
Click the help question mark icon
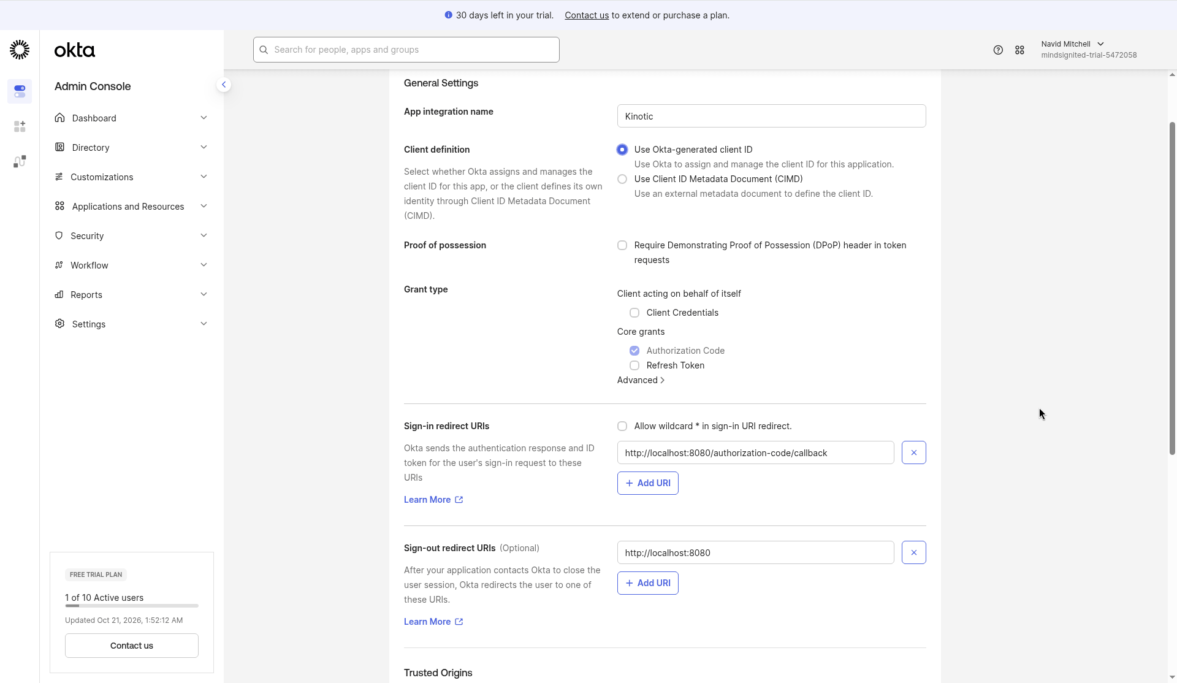point(998,50)
